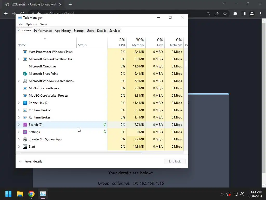This screenshot has height=200, width=266.
Task: Click the zoom magnifier icon in address bar
Action: (x=208, y=14)
